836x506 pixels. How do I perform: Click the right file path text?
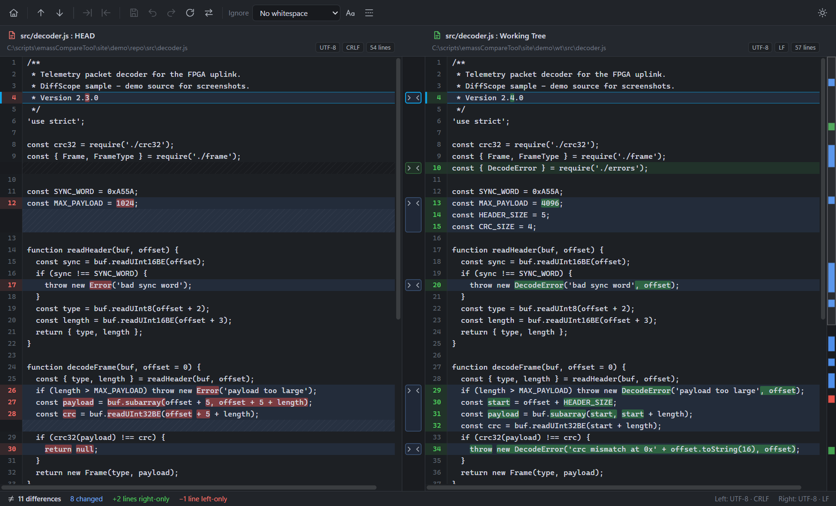coord(519,48)
